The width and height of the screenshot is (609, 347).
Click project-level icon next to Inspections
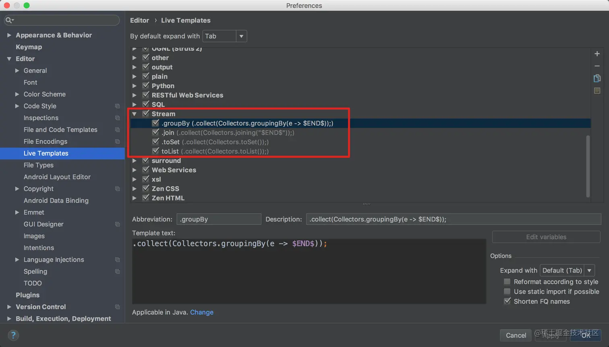pos(117,118)
